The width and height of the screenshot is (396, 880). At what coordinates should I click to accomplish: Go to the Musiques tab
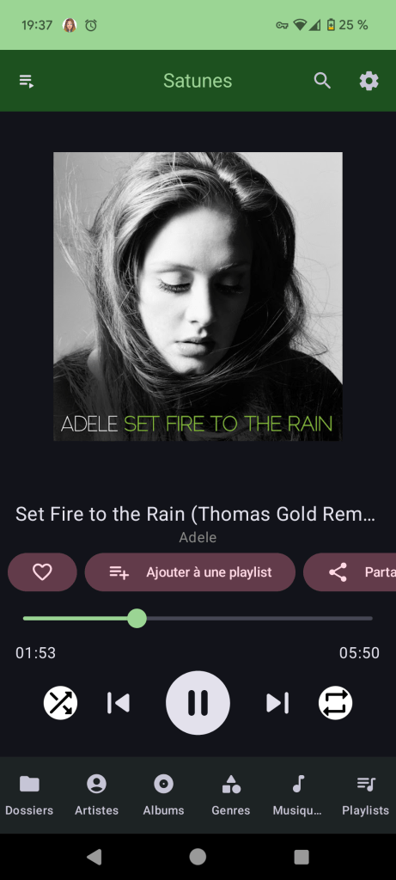(x=298, y=795)
